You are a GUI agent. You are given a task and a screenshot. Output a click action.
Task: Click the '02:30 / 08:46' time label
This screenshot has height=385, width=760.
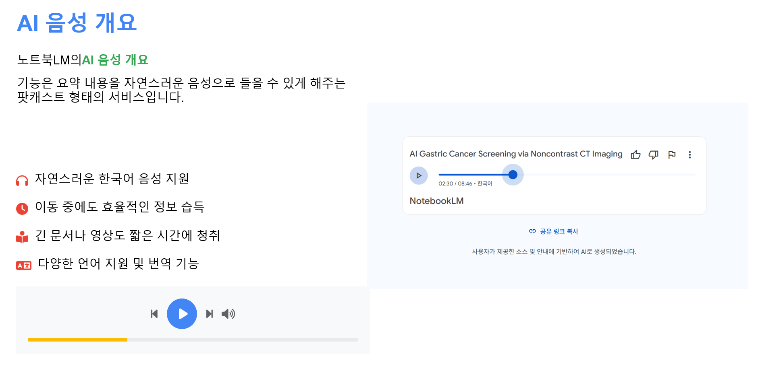455,183
